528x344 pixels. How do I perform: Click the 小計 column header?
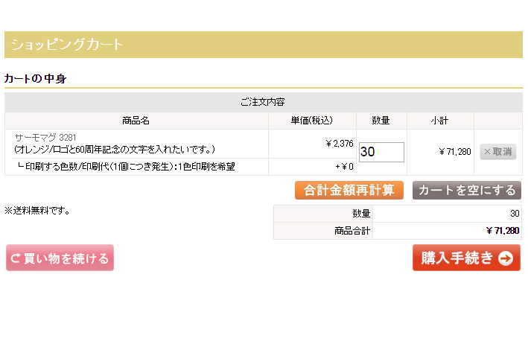[439, 121]
